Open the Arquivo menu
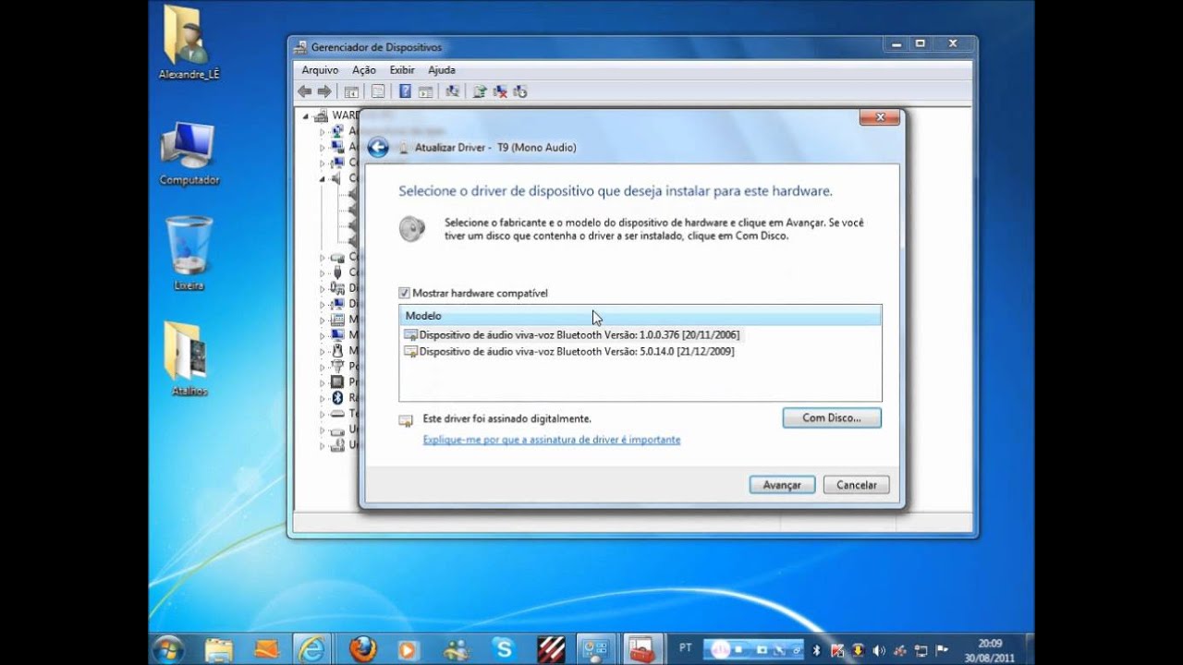Image resolution: width=1183 pixels, height=665 pixels. [x=320, y=70]
